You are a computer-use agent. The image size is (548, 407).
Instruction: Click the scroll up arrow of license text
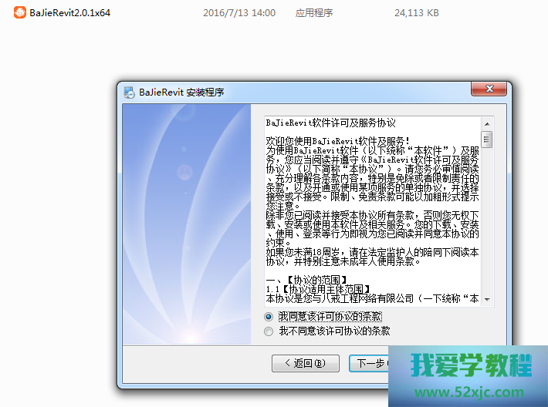[486, 123]
